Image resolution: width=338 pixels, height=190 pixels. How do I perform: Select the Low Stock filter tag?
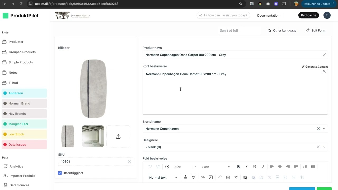(x=24, y=134)
